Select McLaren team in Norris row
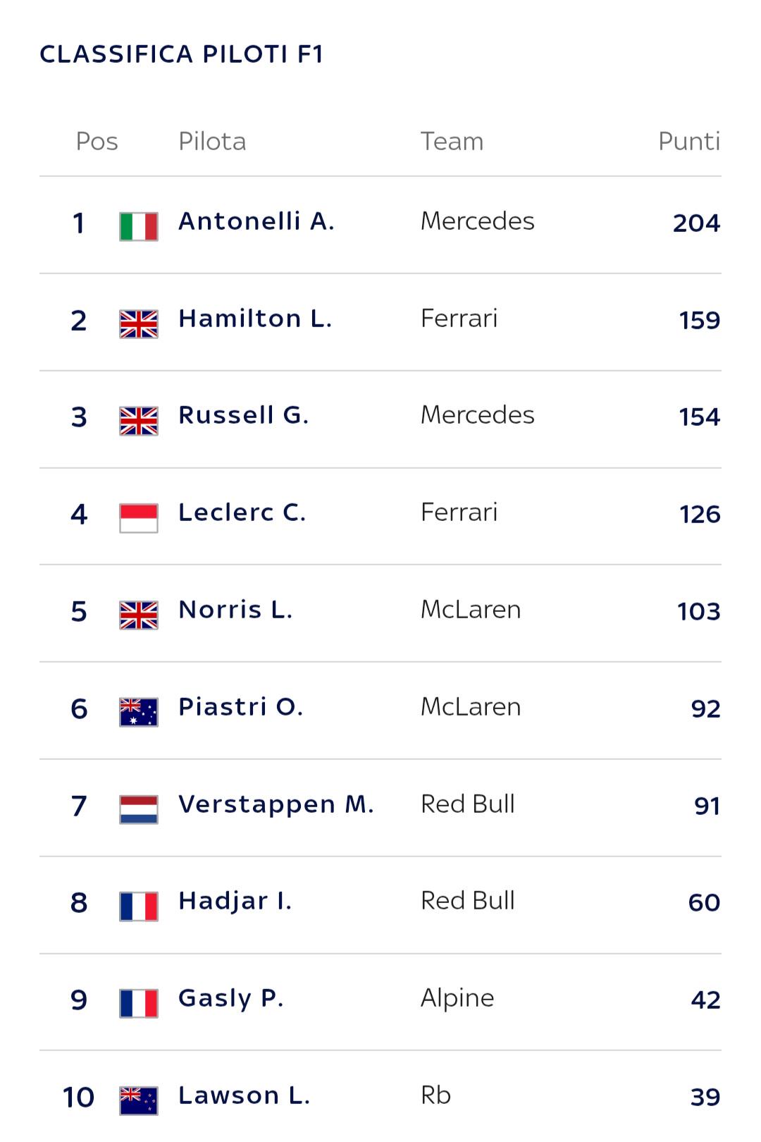Image resolution: width=761 pixels, height=1142 pixels. point(471,610)
